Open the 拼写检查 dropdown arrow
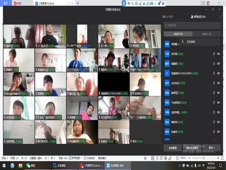Image resolution: width=226 pixels, height=170 pixels. pos(81,158)
